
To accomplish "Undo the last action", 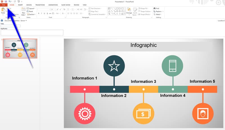I will 10,1.
